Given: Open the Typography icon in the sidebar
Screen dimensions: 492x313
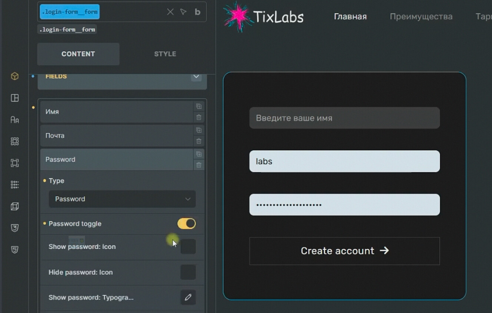Looking at the screenshot, I should [14, 120].
